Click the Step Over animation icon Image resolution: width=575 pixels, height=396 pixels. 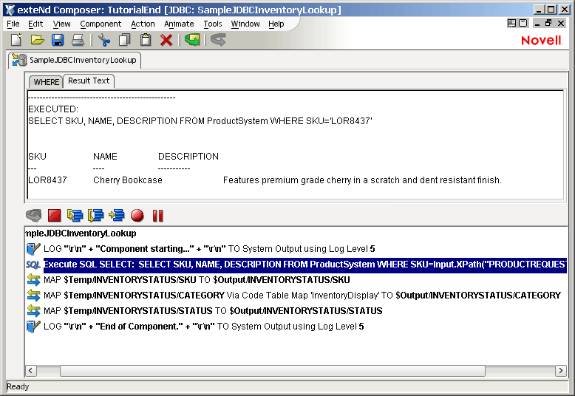tap(96, 216)
